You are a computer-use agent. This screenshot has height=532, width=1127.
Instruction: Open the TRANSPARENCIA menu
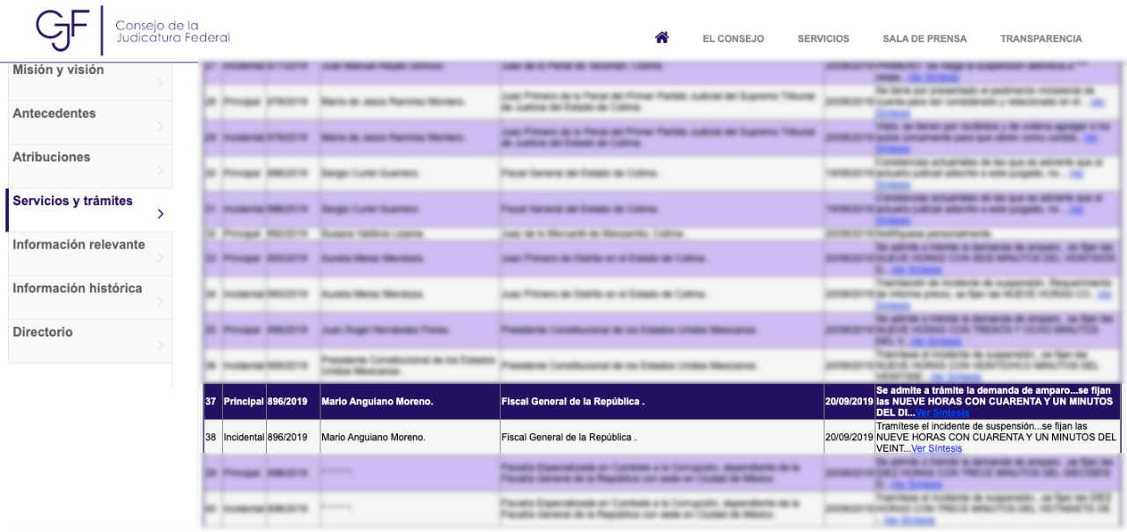coord(1041,39)
